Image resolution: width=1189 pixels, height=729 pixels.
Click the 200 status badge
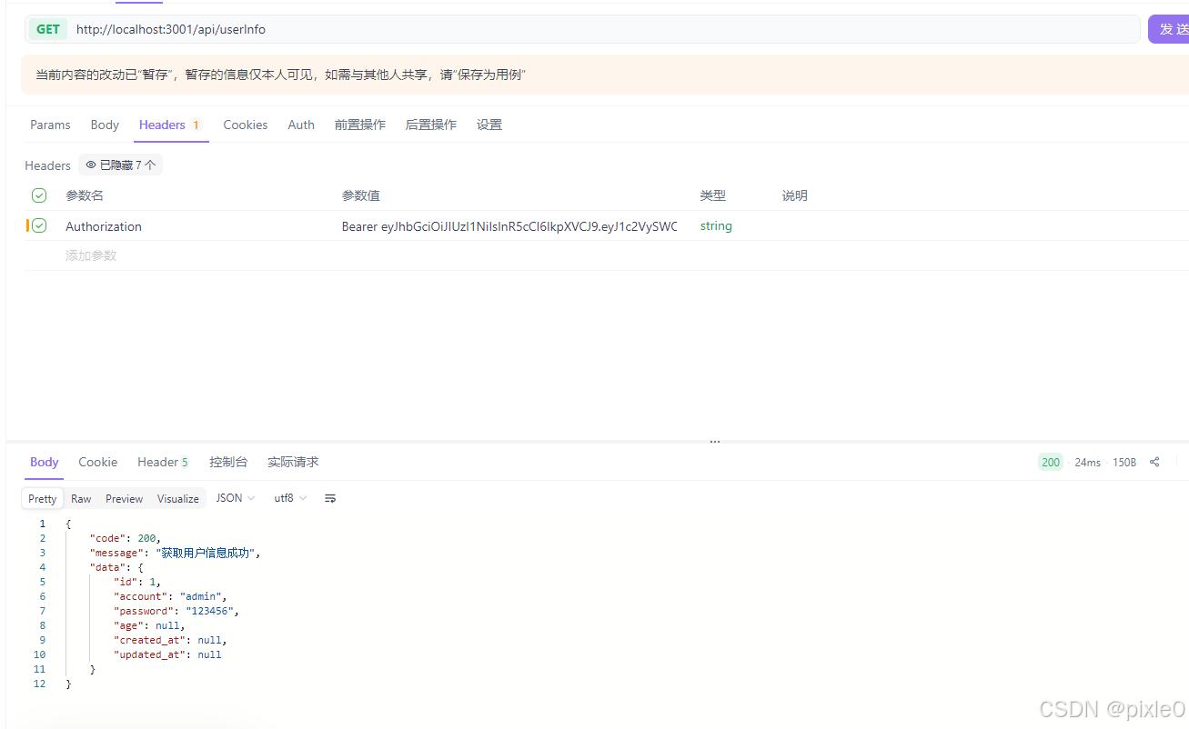click(1050, 462)
